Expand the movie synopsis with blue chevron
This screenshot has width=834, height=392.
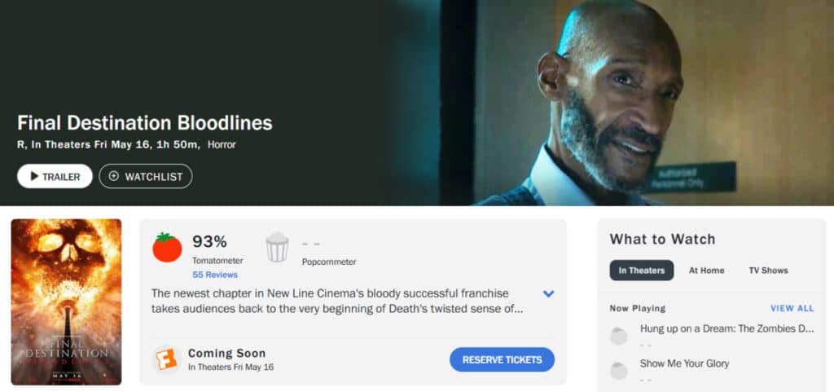548,293
